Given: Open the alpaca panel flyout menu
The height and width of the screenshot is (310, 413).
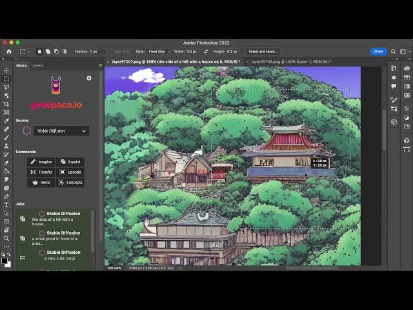Looking at the screenshot, I should [x=101, y=65].
